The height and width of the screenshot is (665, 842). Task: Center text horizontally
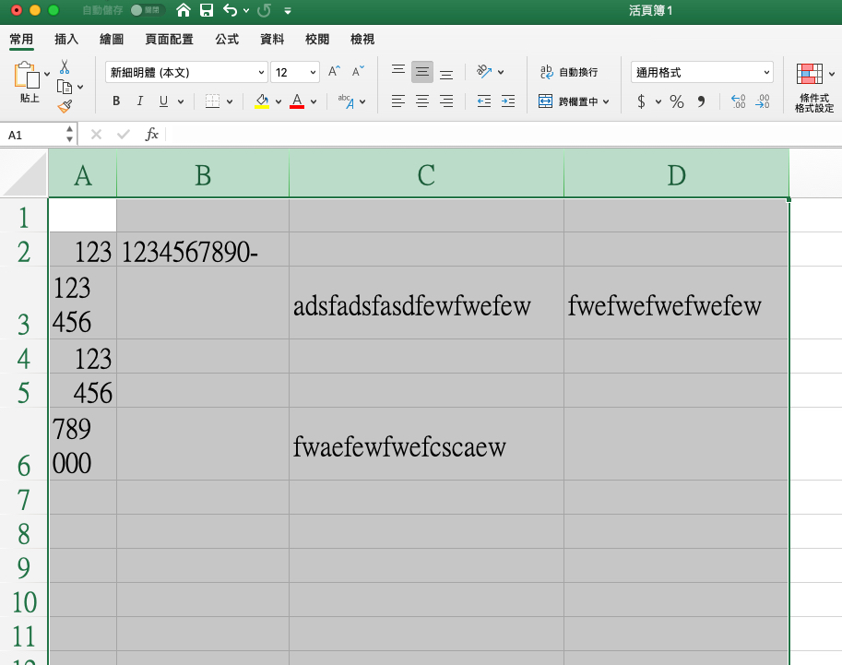[422, 101]
